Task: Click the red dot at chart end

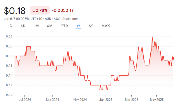Action: pyautogui.click(x=173, y=58)
